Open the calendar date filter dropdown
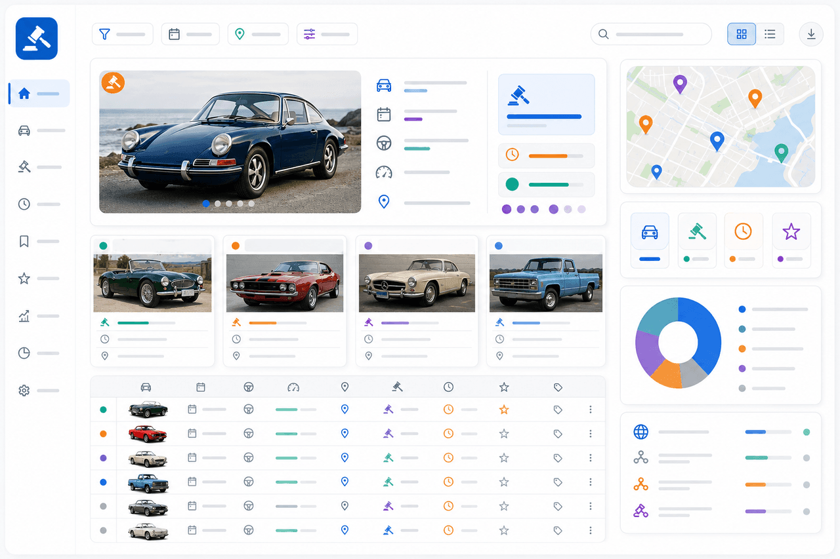The height and width of the screenshot is (559, 840). click(190, 34)
